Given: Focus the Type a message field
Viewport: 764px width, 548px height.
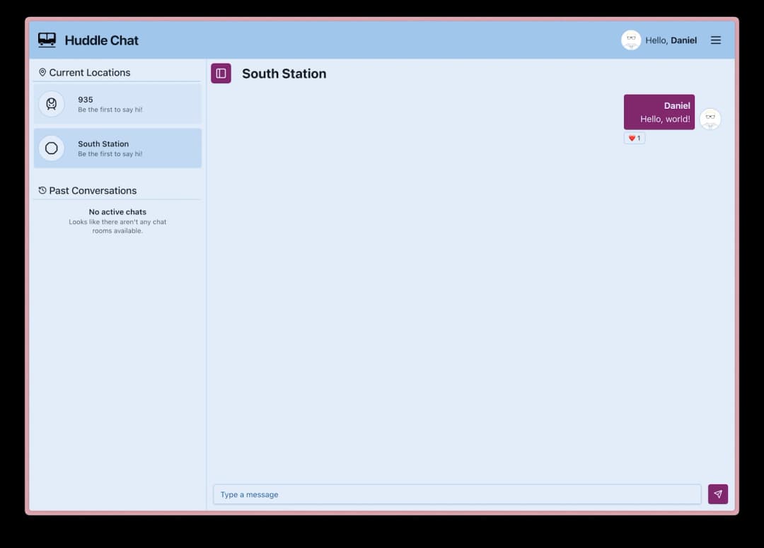Looking at the screenshot, I should tap(457, 494).
